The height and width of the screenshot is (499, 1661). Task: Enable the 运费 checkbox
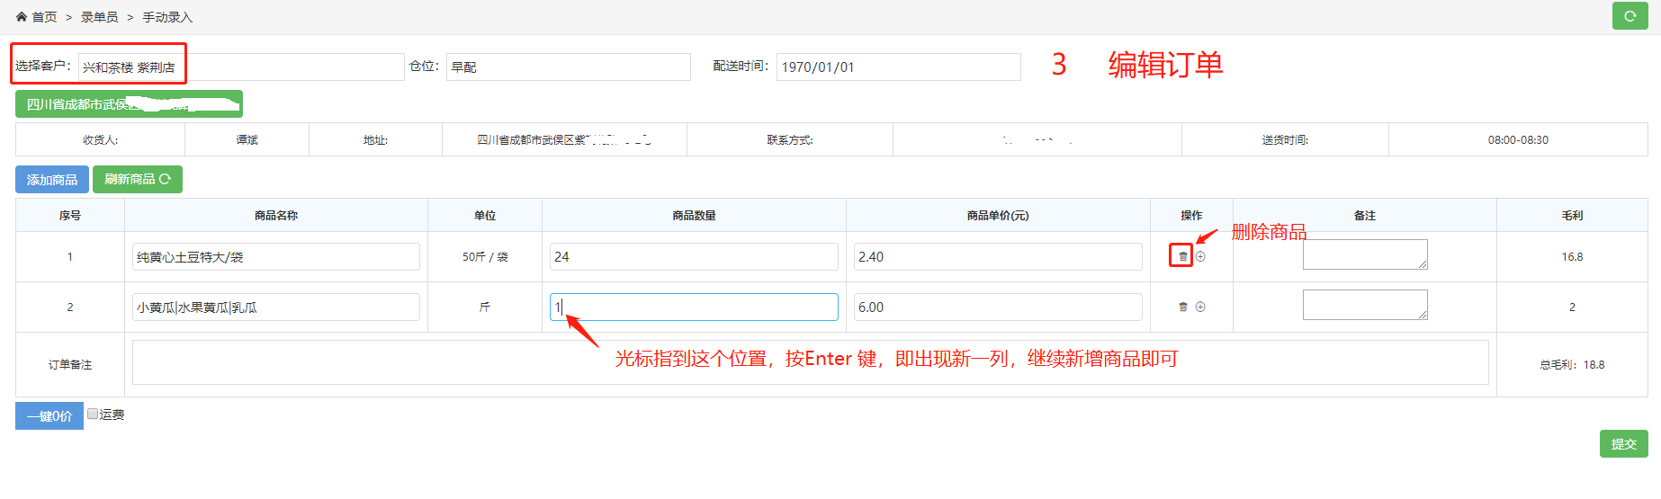[93, 414]
